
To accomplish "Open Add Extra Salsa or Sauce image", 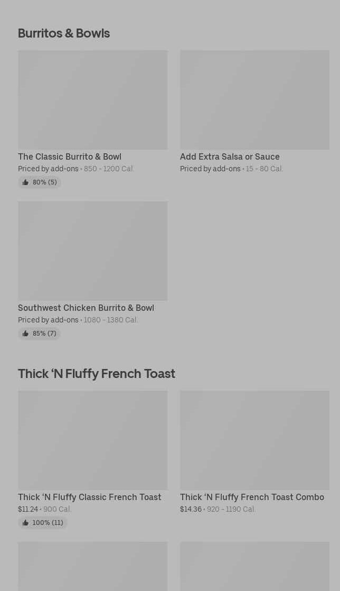I will tap(254, 100).
